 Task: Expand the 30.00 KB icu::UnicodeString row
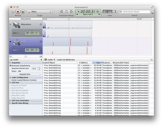45,65
